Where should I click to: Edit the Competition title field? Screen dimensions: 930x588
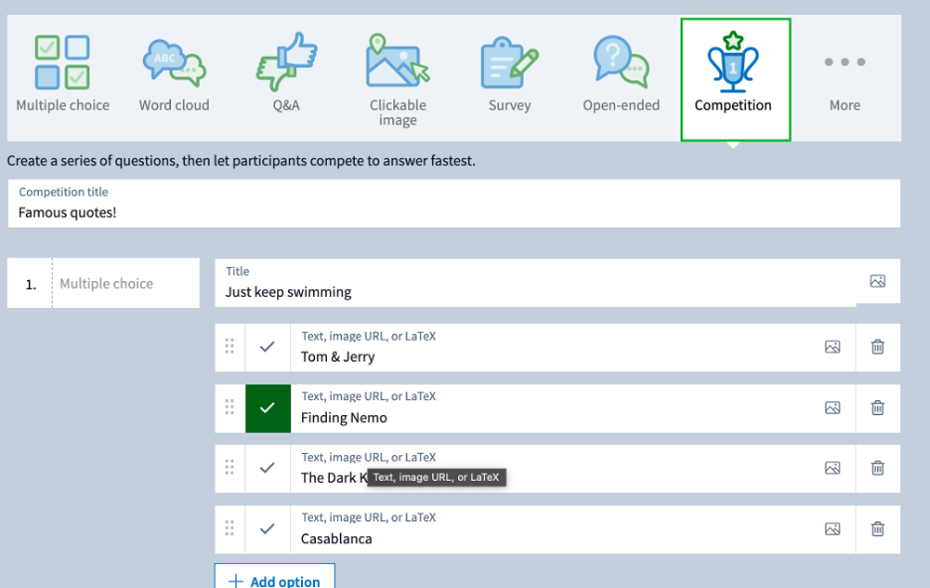click(x=453, y=213)
